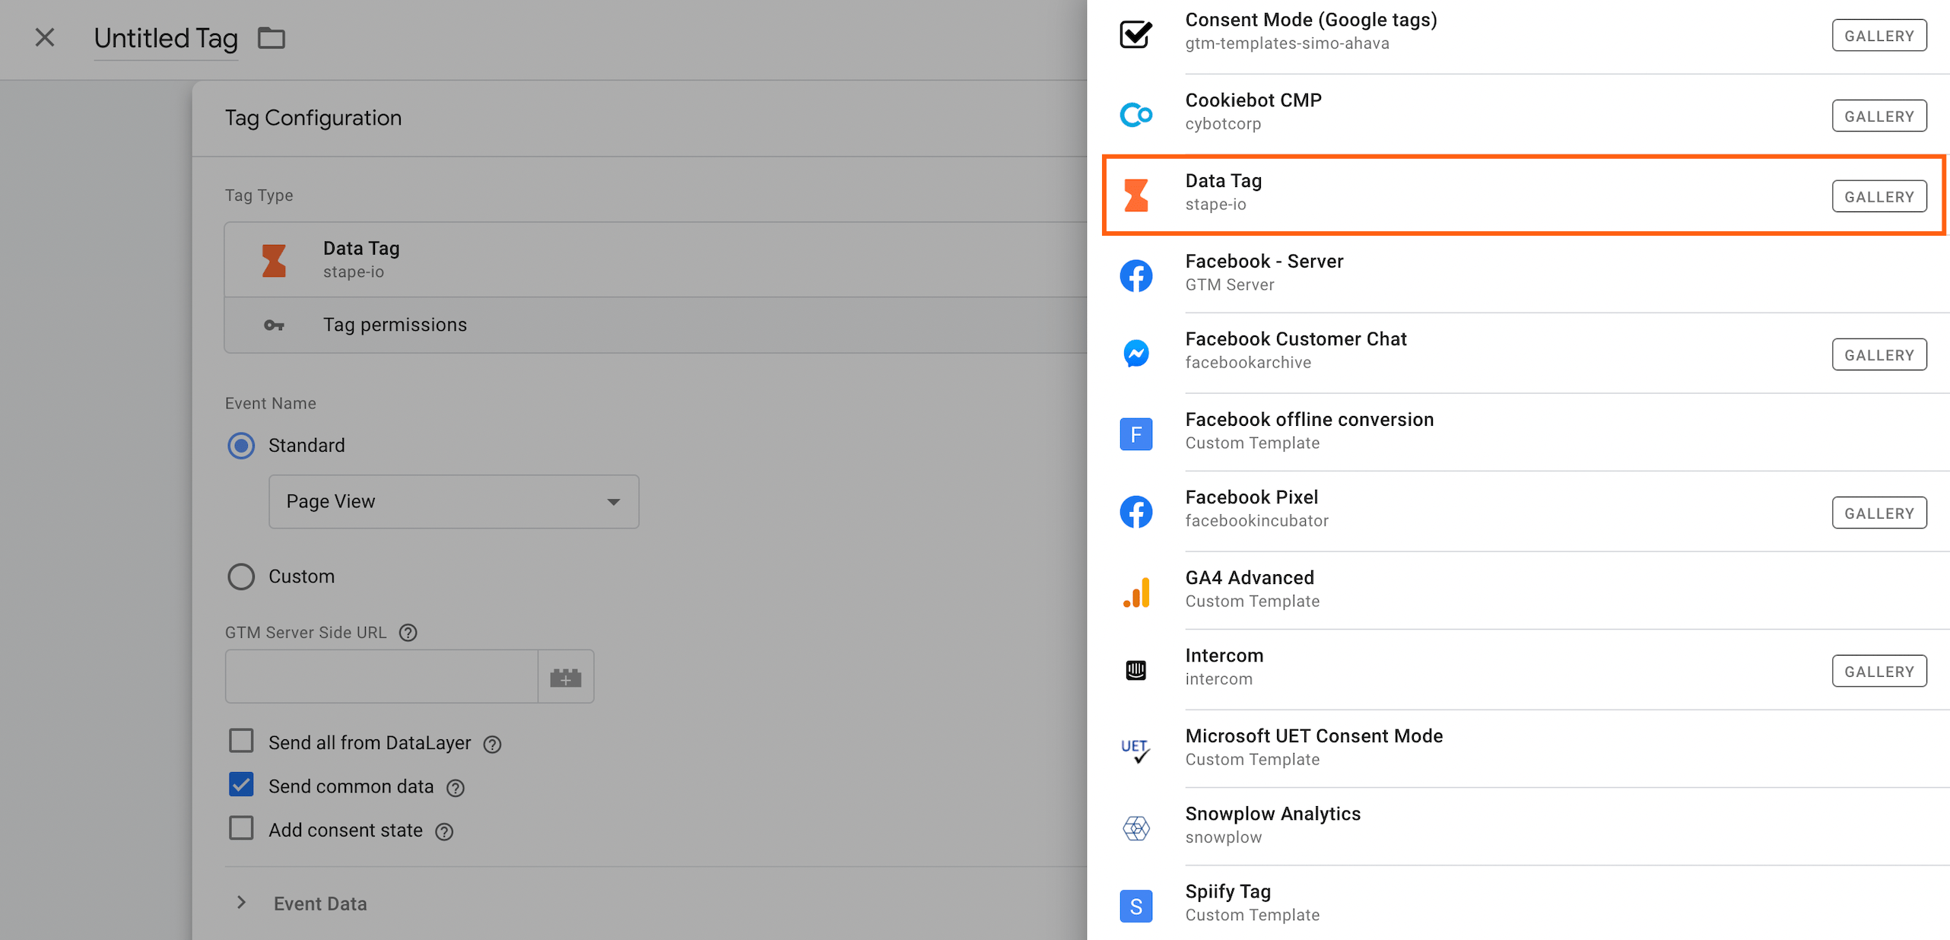Click the Spiify Tag S icon
The height and width of the screenshot is (940, 1950).
click(1135, 905)
